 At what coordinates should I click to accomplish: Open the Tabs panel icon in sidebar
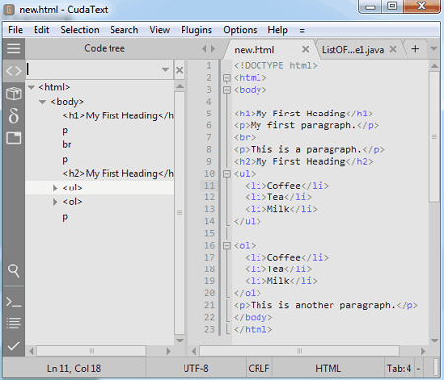(x=14, y=138)
